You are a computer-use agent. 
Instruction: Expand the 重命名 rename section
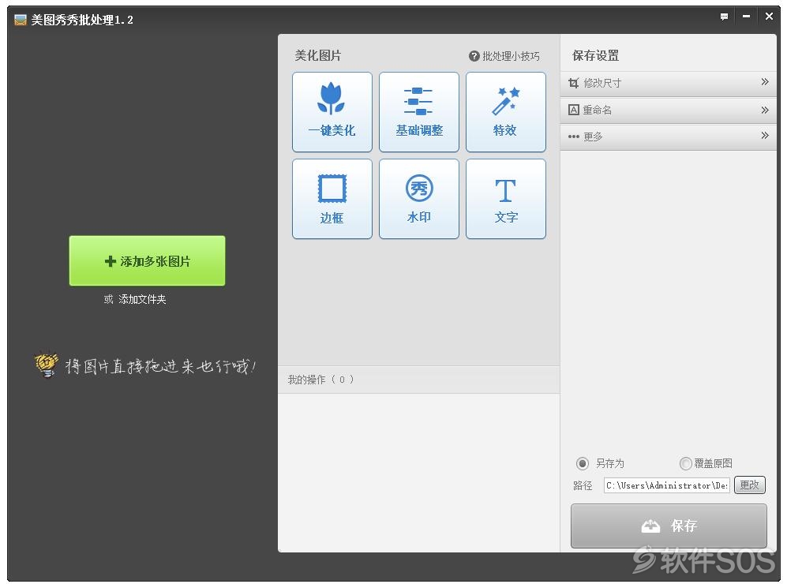coord(668,110)
